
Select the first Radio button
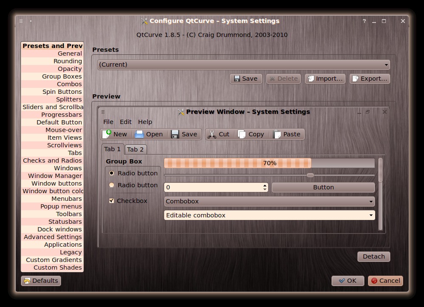point(111,173)
